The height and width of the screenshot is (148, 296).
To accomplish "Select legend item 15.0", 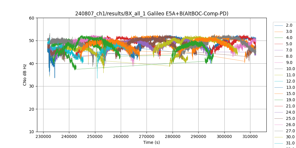I will (x=289, y=94).
